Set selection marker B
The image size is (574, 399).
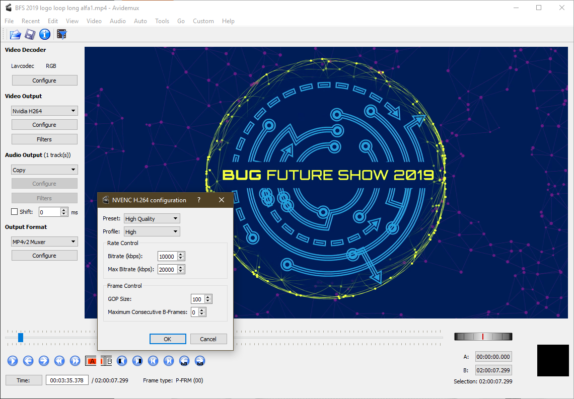(106, 361)
